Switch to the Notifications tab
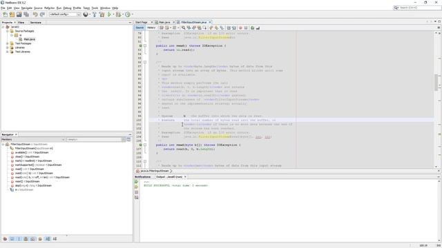The image size is (442, 248). coord(143,177)
